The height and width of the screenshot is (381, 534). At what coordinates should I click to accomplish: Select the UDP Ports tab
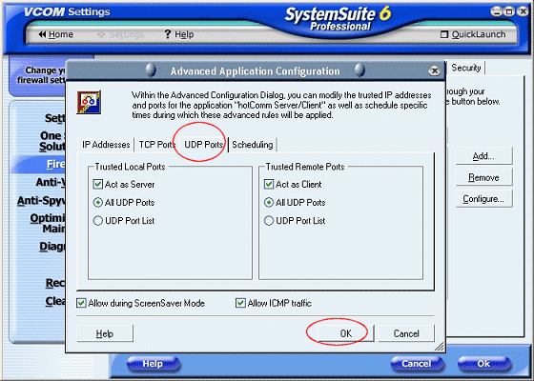[204, 145]
